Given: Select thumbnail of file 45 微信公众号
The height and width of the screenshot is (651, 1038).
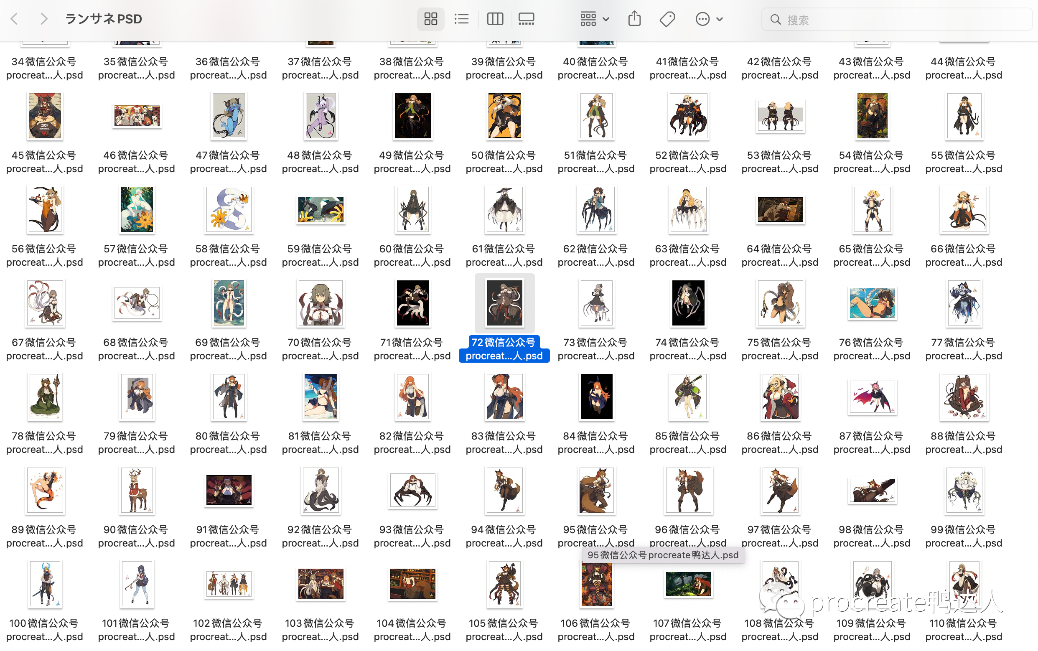Looking at the screenshot, I should pyautogui.click(x=45, y=116).
